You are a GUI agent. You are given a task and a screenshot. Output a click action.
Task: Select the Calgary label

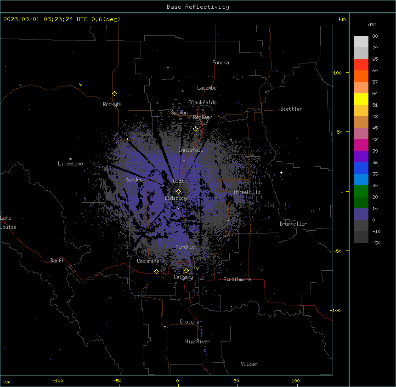click(183, 277)
